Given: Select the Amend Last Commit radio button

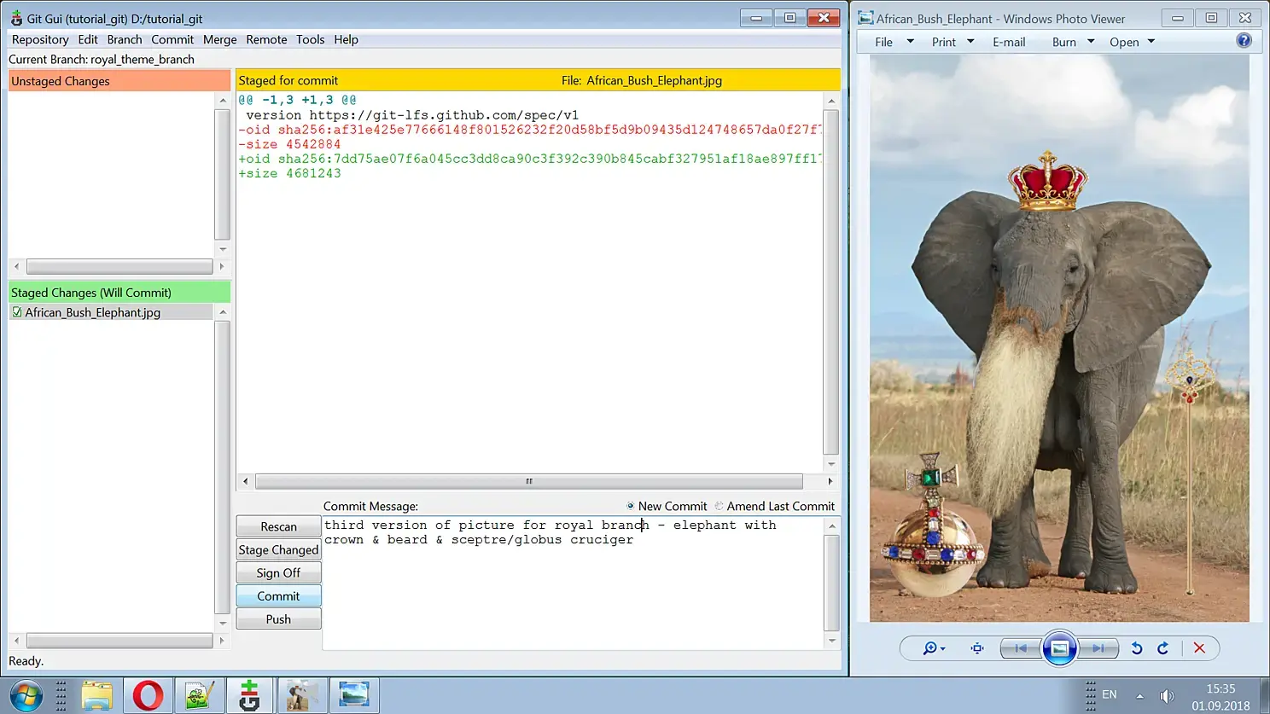Looking at the screenshot, I should click(719, 506).
